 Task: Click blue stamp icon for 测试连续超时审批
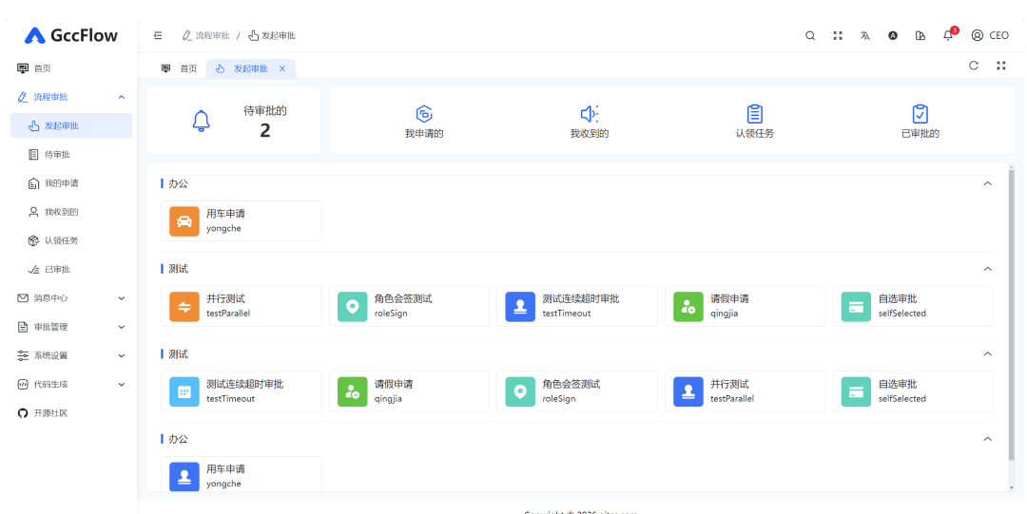click(520, 307)
